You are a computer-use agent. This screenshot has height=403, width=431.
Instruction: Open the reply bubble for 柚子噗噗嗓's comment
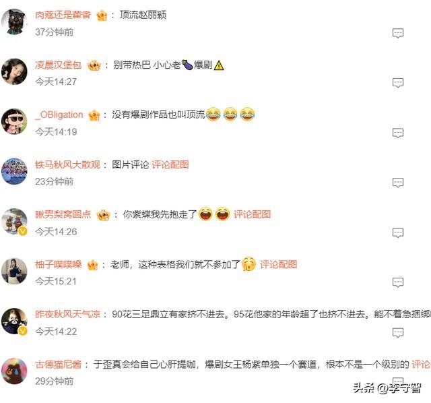(x=398, y=282)
